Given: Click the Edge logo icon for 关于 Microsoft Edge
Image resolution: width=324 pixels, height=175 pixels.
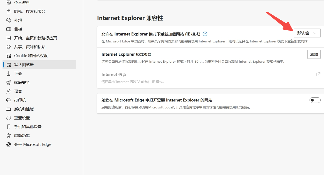Looking at the screenshot, I should (x=8, y=144).
